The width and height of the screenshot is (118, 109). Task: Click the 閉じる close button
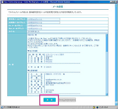pos(67,100)
